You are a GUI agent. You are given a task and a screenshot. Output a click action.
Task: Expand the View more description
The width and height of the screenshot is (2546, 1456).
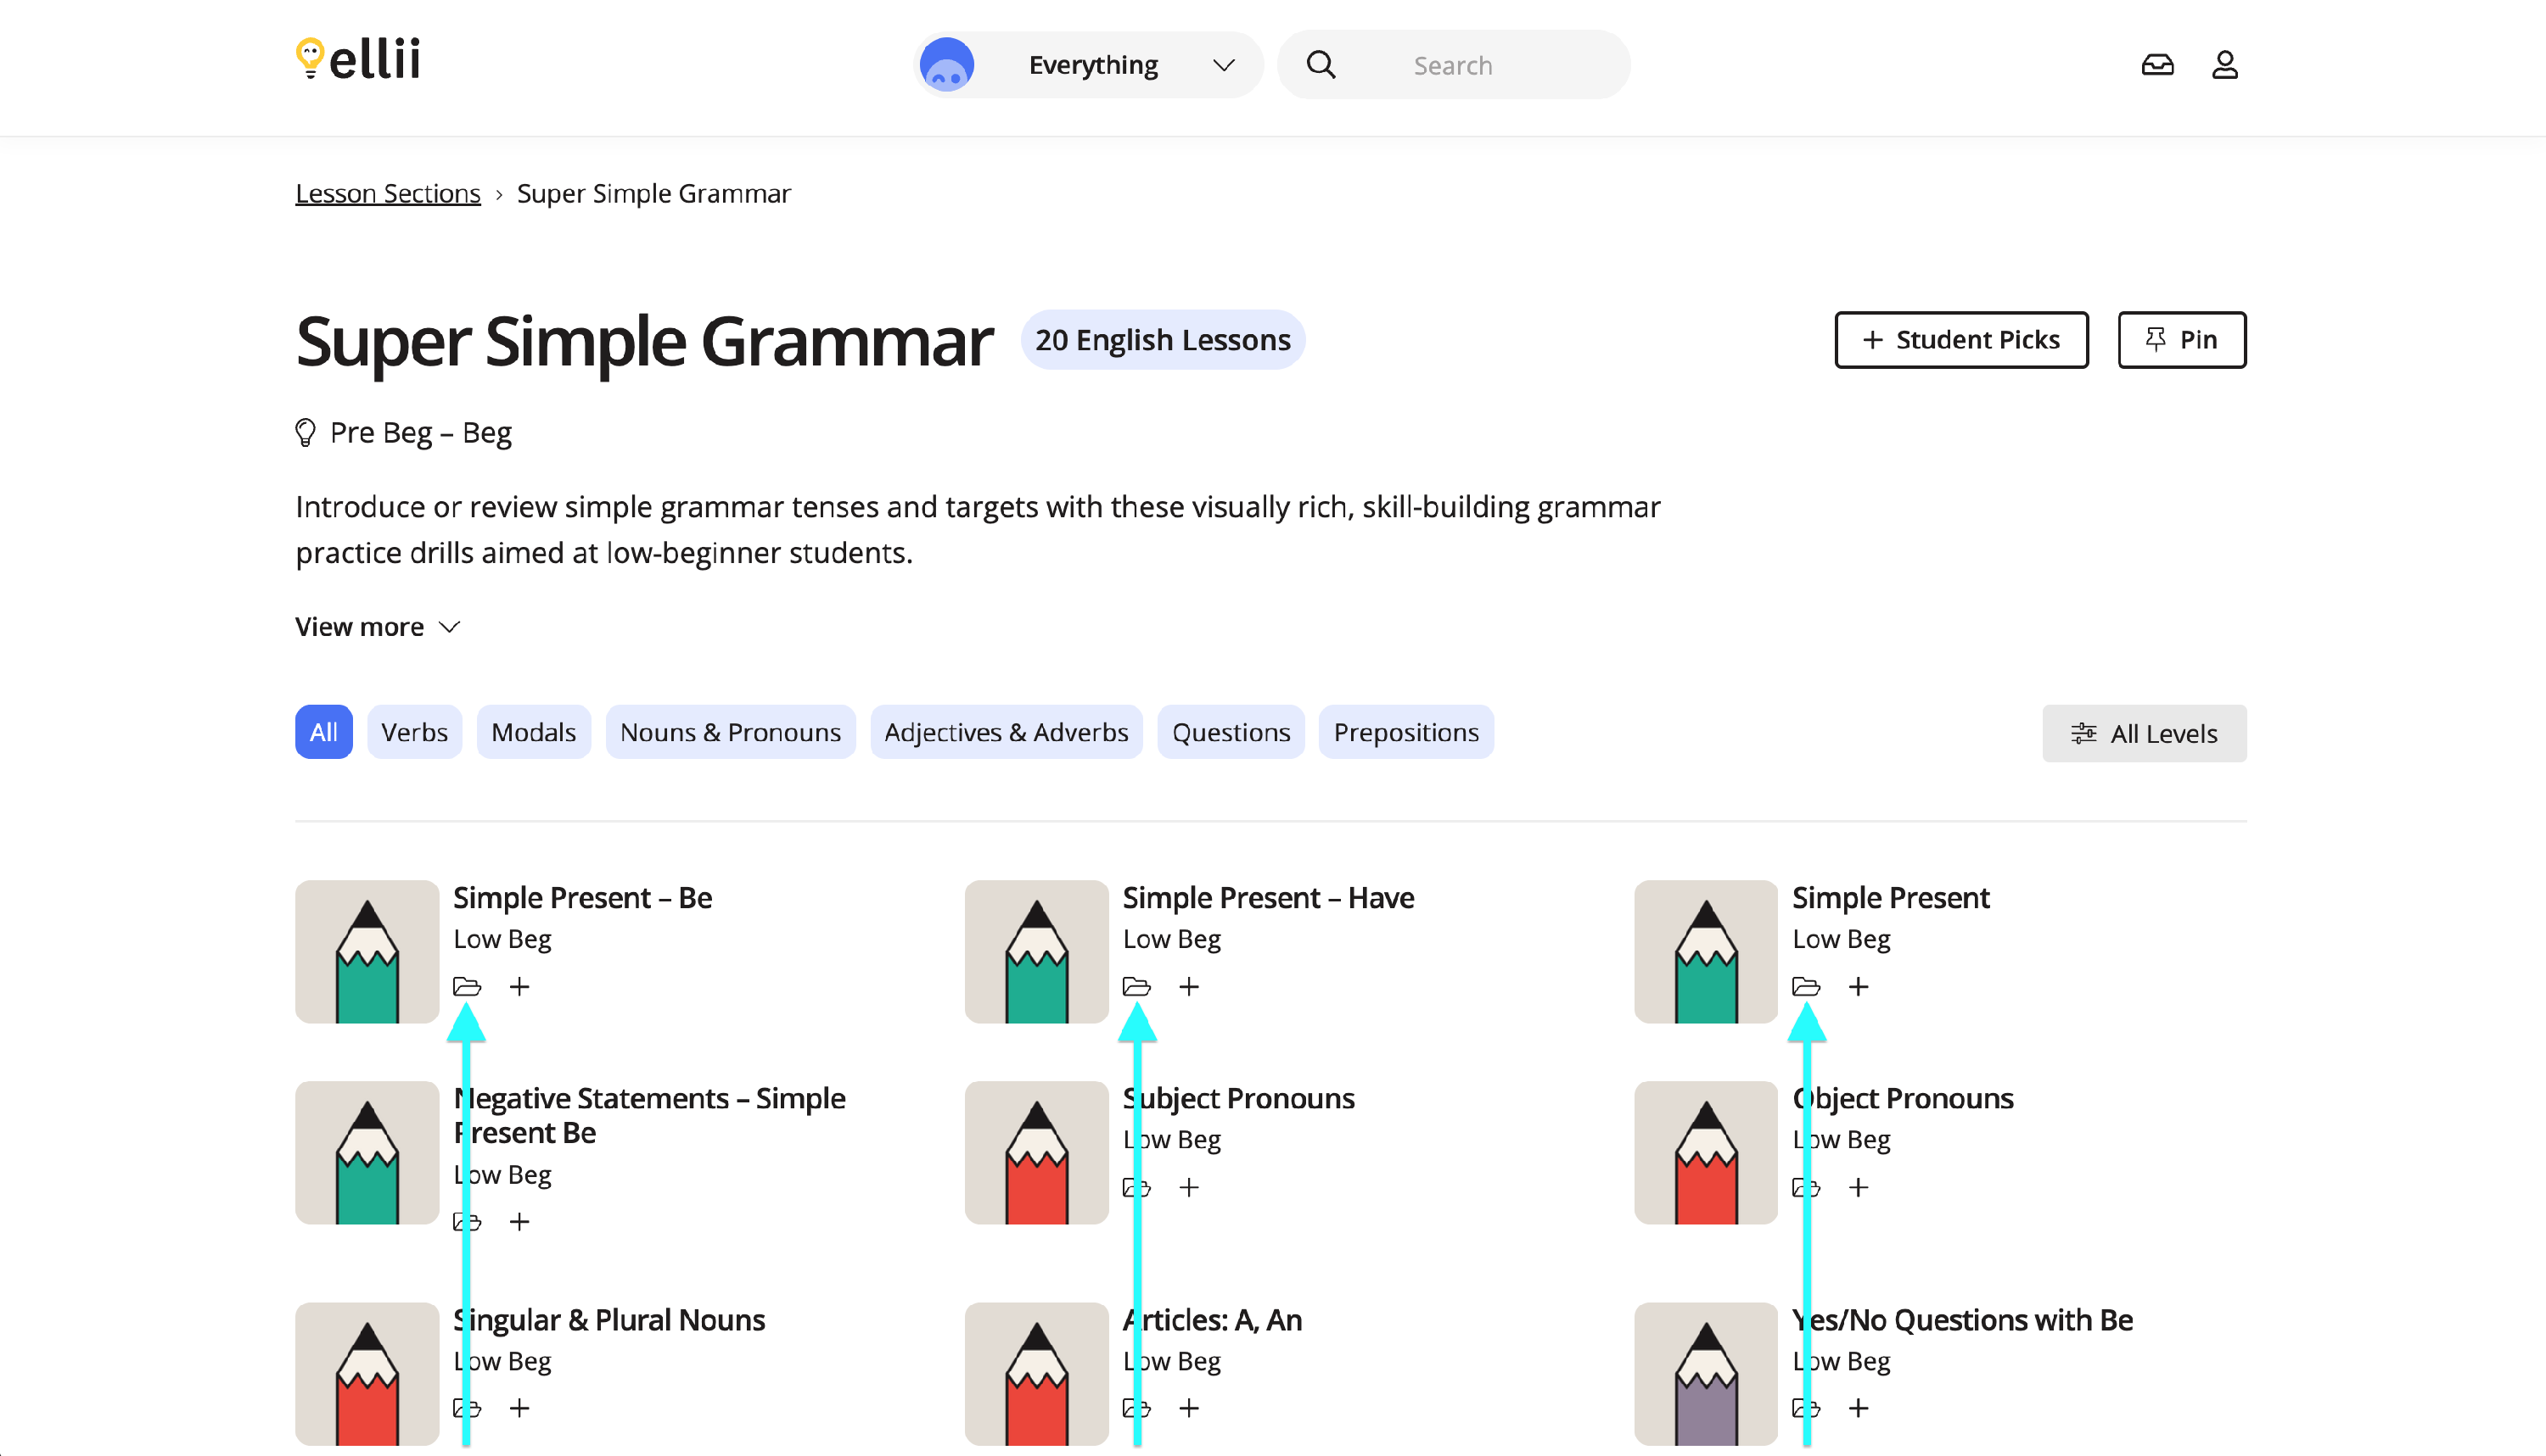[x=378, y=627]
